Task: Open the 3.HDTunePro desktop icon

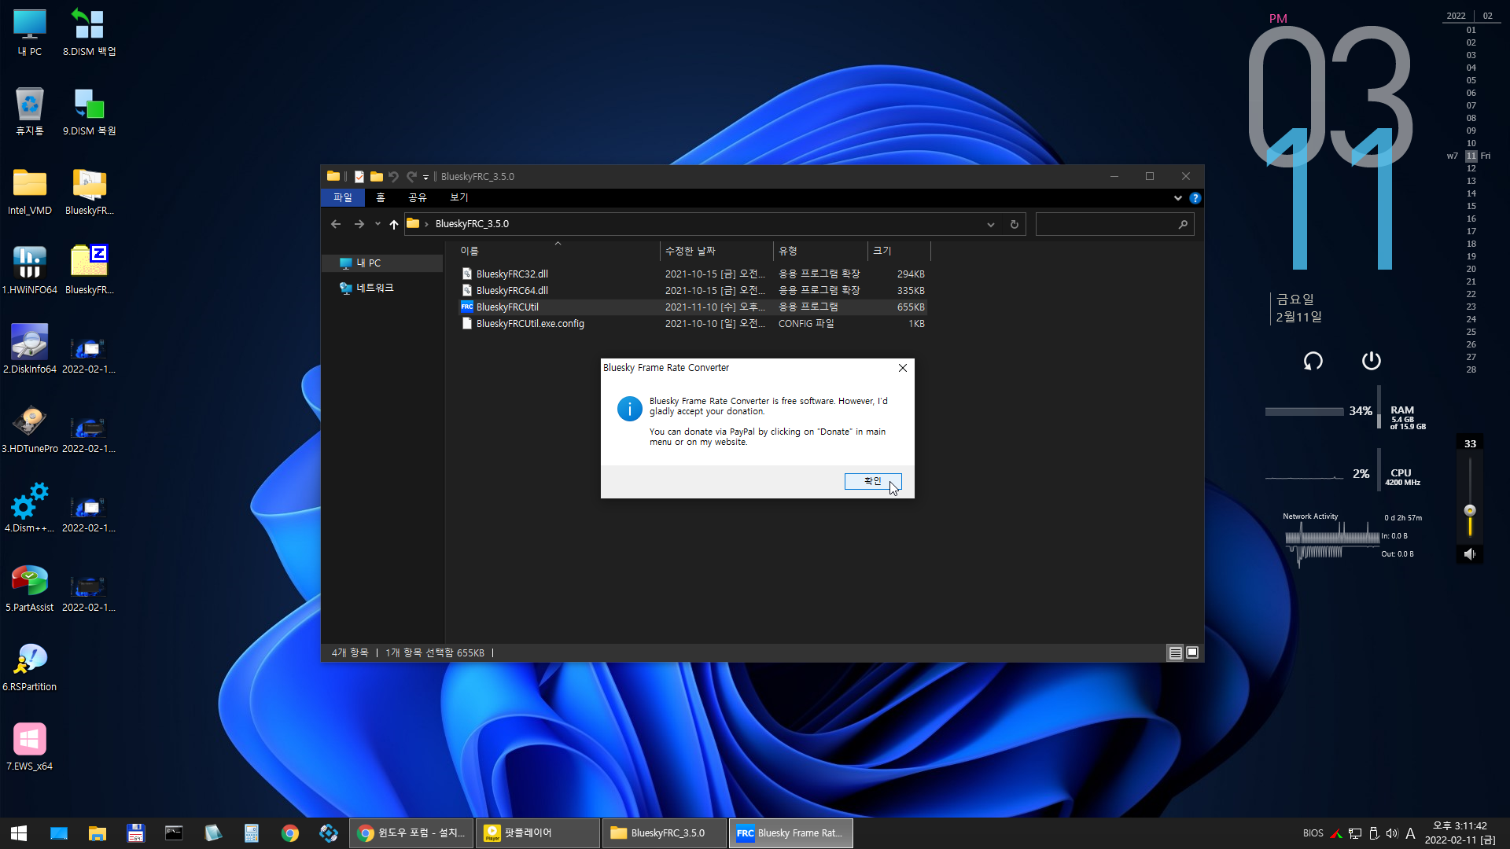Action: click(30, 430)
